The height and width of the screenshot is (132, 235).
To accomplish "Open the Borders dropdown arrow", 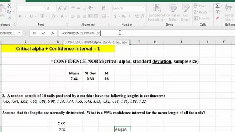I will click(x=47, y=16).
